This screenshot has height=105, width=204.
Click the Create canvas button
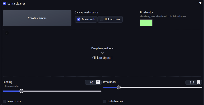click(37, 18)
